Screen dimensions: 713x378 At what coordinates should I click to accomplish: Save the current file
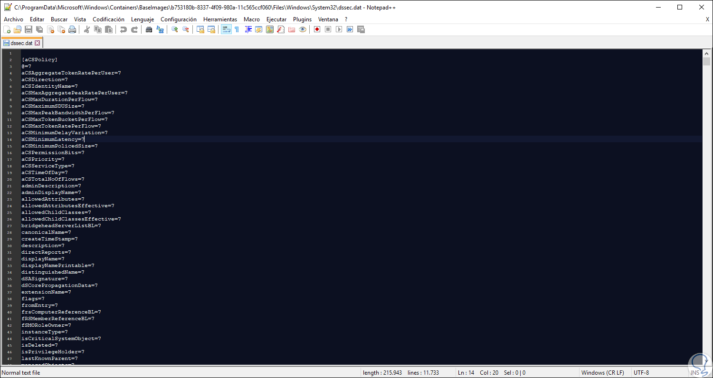point(29,29)
